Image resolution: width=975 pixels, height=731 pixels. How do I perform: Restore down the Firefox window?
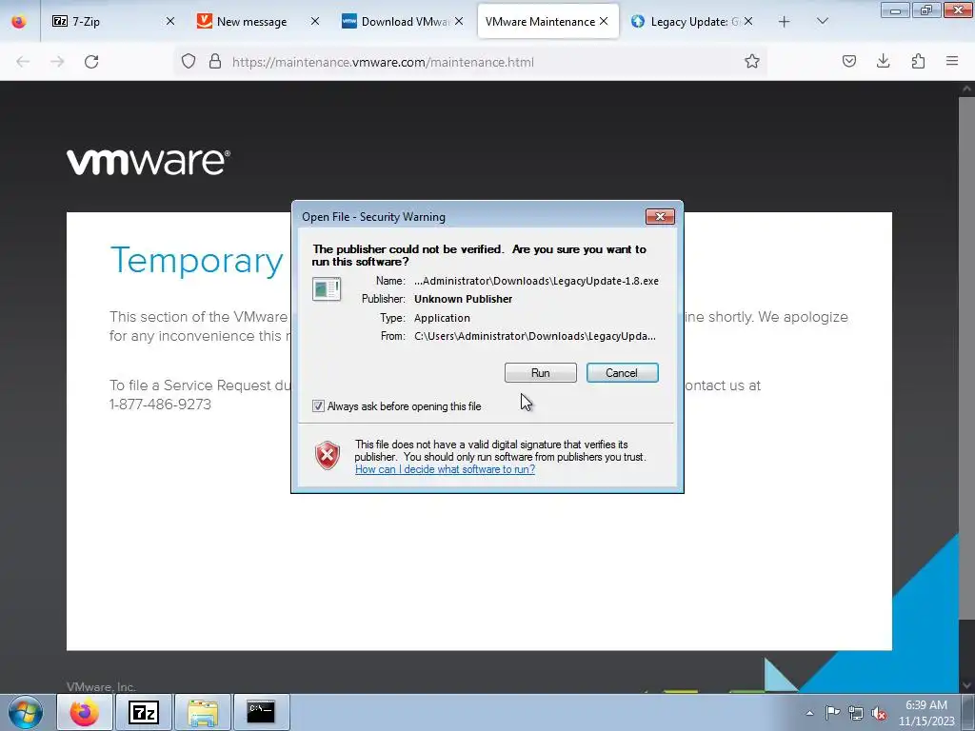pyautogui.click(x=926, y=10)
